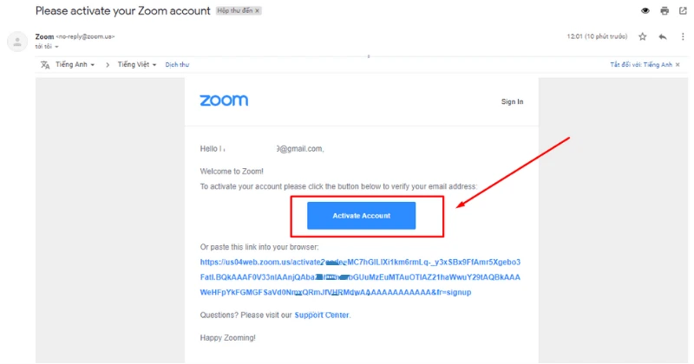Open the three-dot more options menu
This screenshot has width=694, height=364.
[x=682, y=37]
